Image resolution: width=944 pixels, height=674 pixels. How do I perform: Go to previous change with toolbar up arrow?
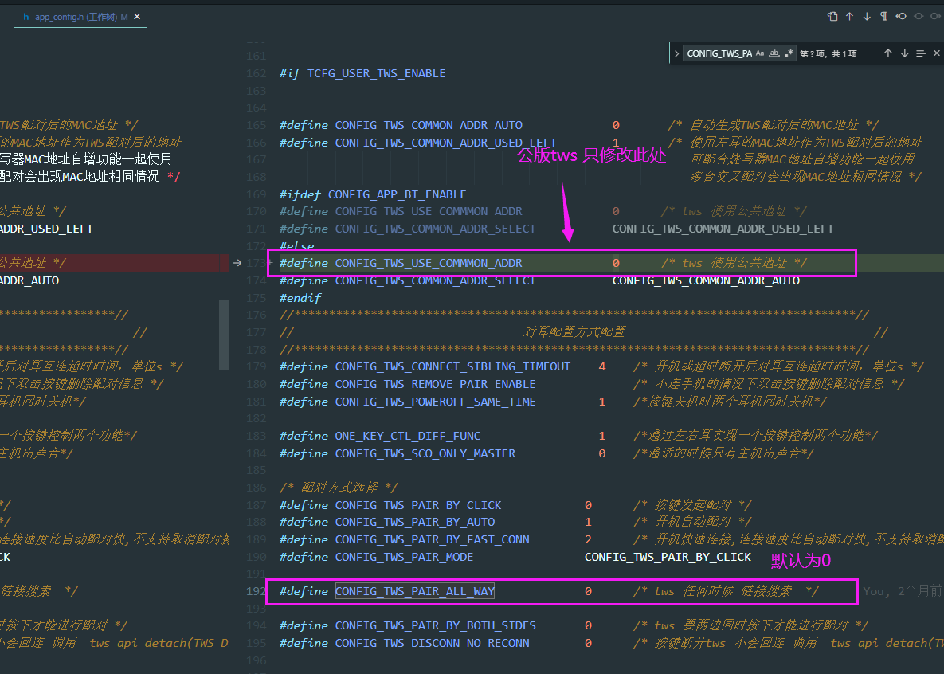(x=849, y=16)
